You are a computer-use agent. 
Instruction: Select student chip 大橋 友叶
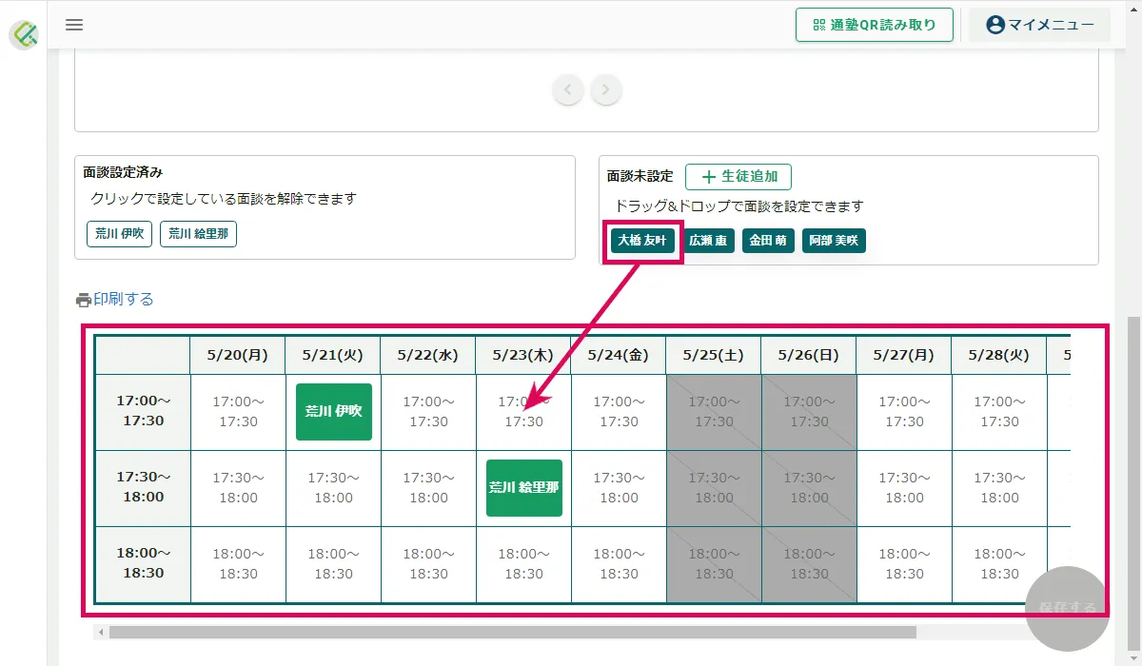point(643,241)
